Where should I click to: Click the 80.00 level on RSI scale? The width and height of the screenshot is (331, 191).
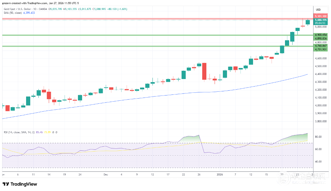pyautogui.click(x=318, y=137)
